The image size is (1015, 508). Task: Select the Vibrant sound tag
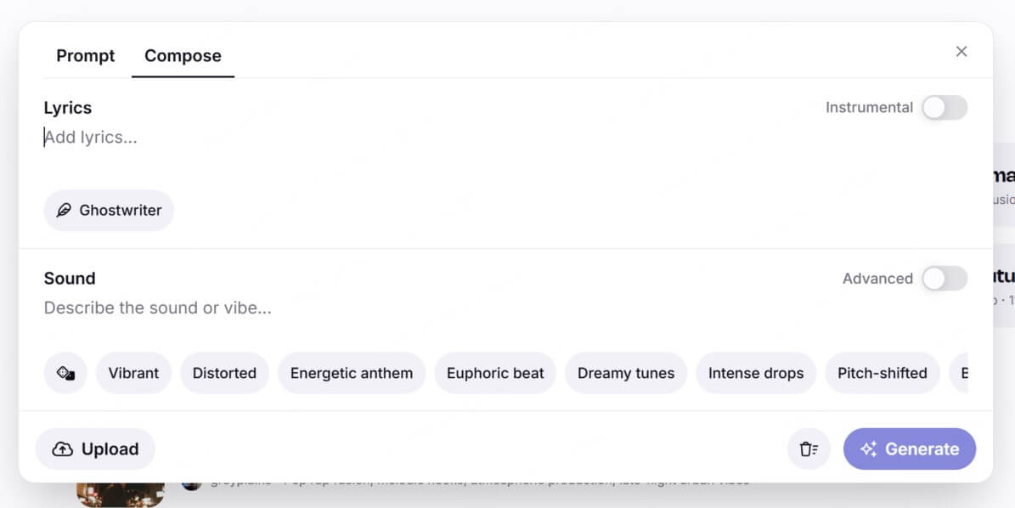(133, 374)
